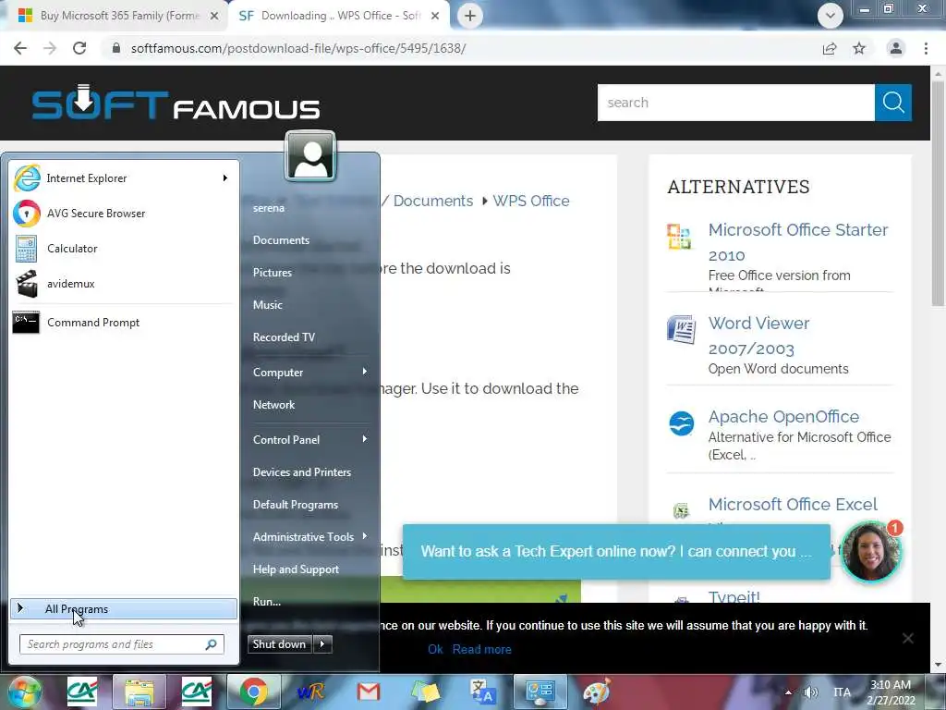The height and width of the screenshot is (710, 946).
Task: Expand Administrative Tools submenu arrow
Action: 364,536
